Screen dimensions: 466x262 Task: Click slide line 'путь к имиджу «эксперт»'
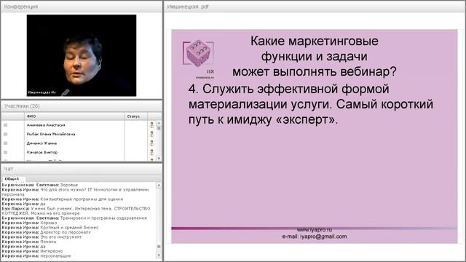[263, 119]
